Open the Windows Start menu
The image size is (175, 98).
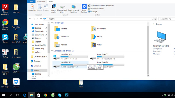click(3, 95)
